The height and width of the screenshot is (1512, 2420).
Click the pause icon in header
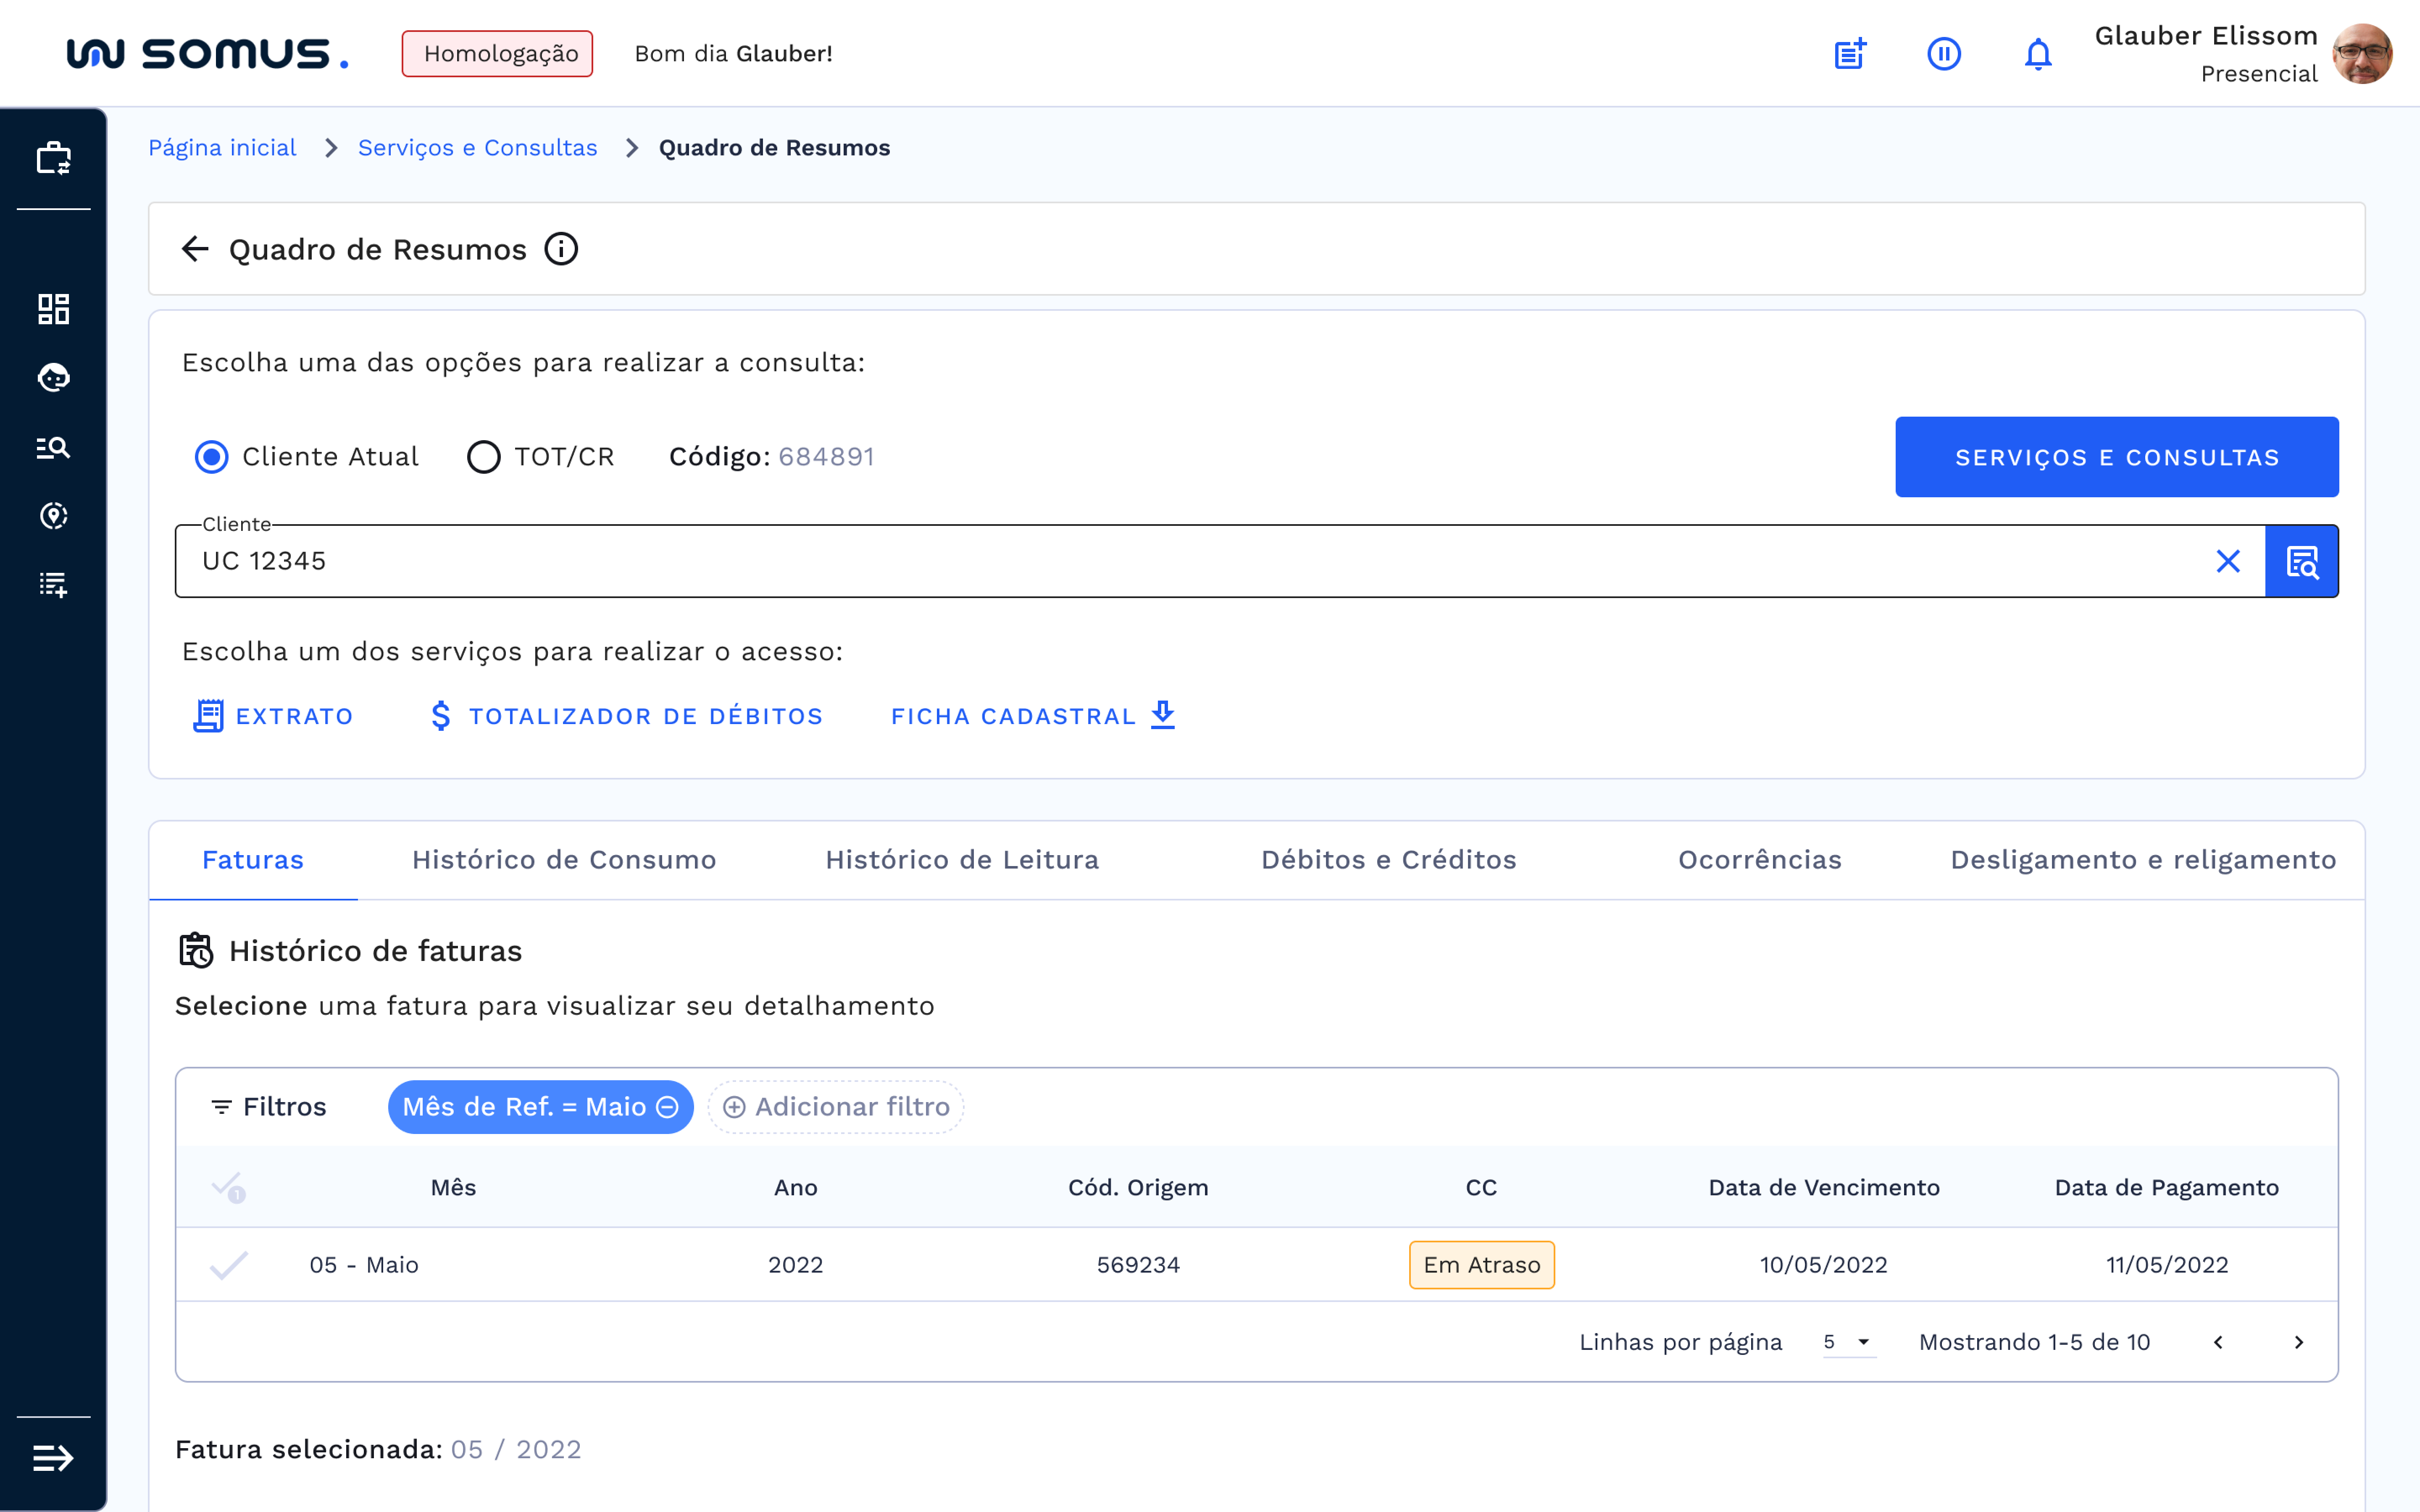pyautogui.click(x=1943, y=54)
